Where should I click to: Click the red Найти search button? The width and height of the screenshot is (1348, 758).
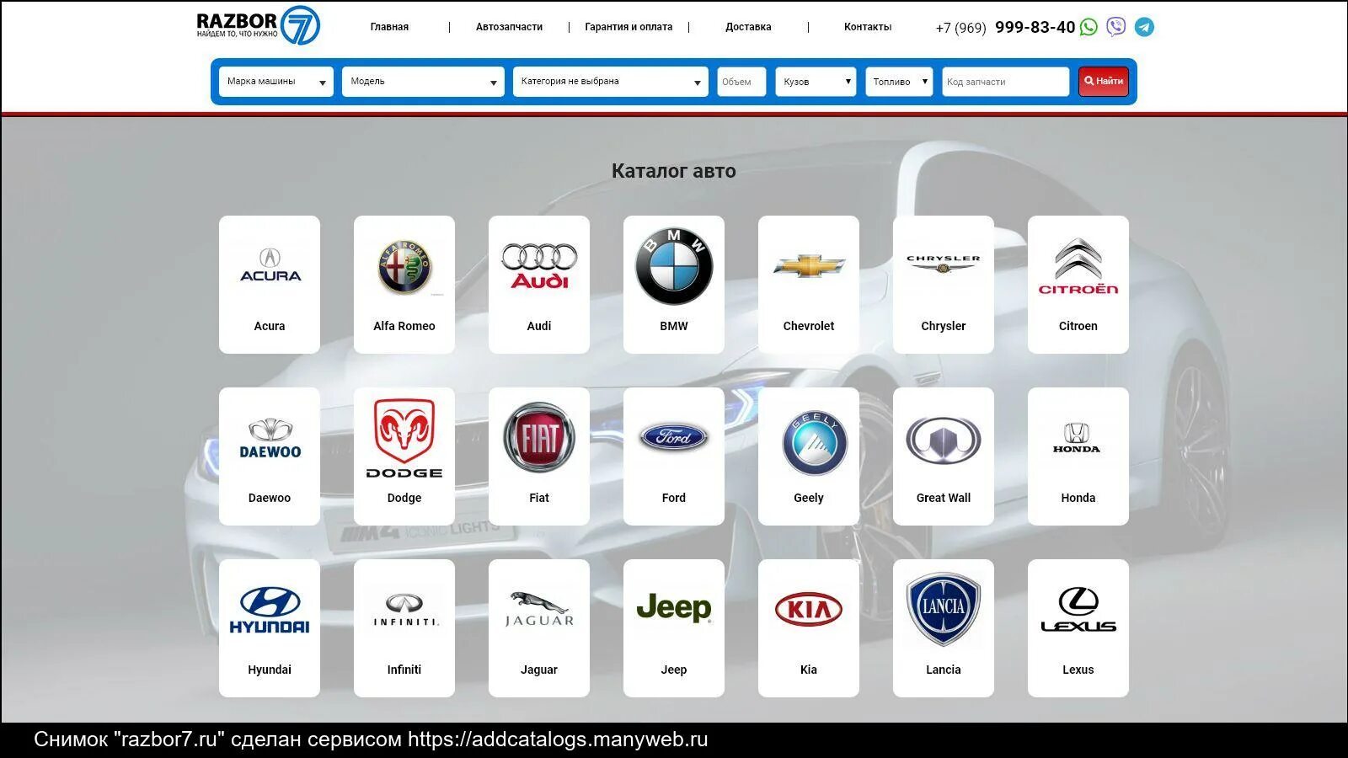(1104, 82)
